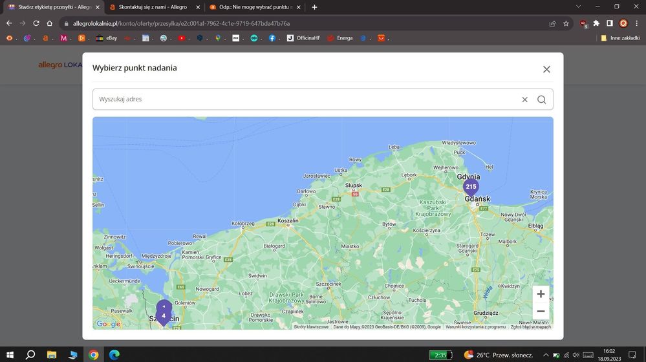The height and width of the screenshot is (362, 646).
Task: Open the Chrome three-dot menu
Action: click(x=637, y=23)
